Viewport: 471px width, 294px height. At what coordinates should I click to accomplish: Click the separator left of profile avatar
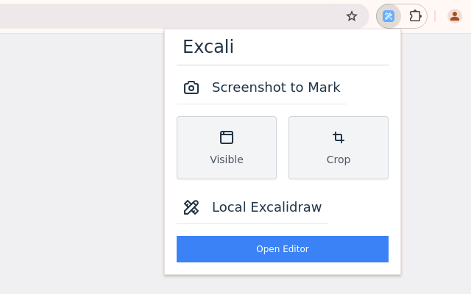[435, 16]
